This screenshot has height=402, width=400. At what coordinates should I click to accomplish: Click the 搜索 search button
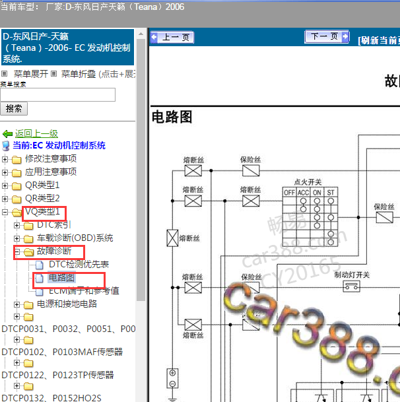[x=14, y=108]
